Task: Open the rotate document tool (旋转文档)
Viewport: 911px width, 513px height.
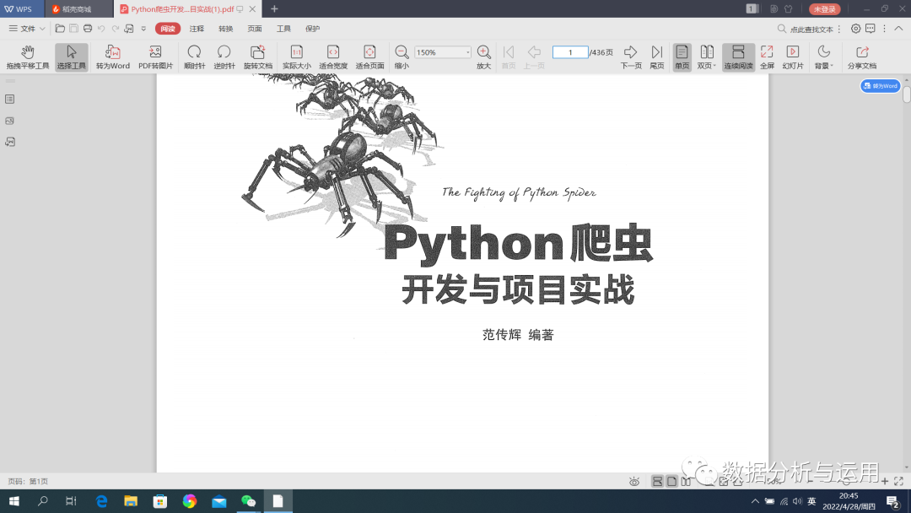Action: coord(257,57)
